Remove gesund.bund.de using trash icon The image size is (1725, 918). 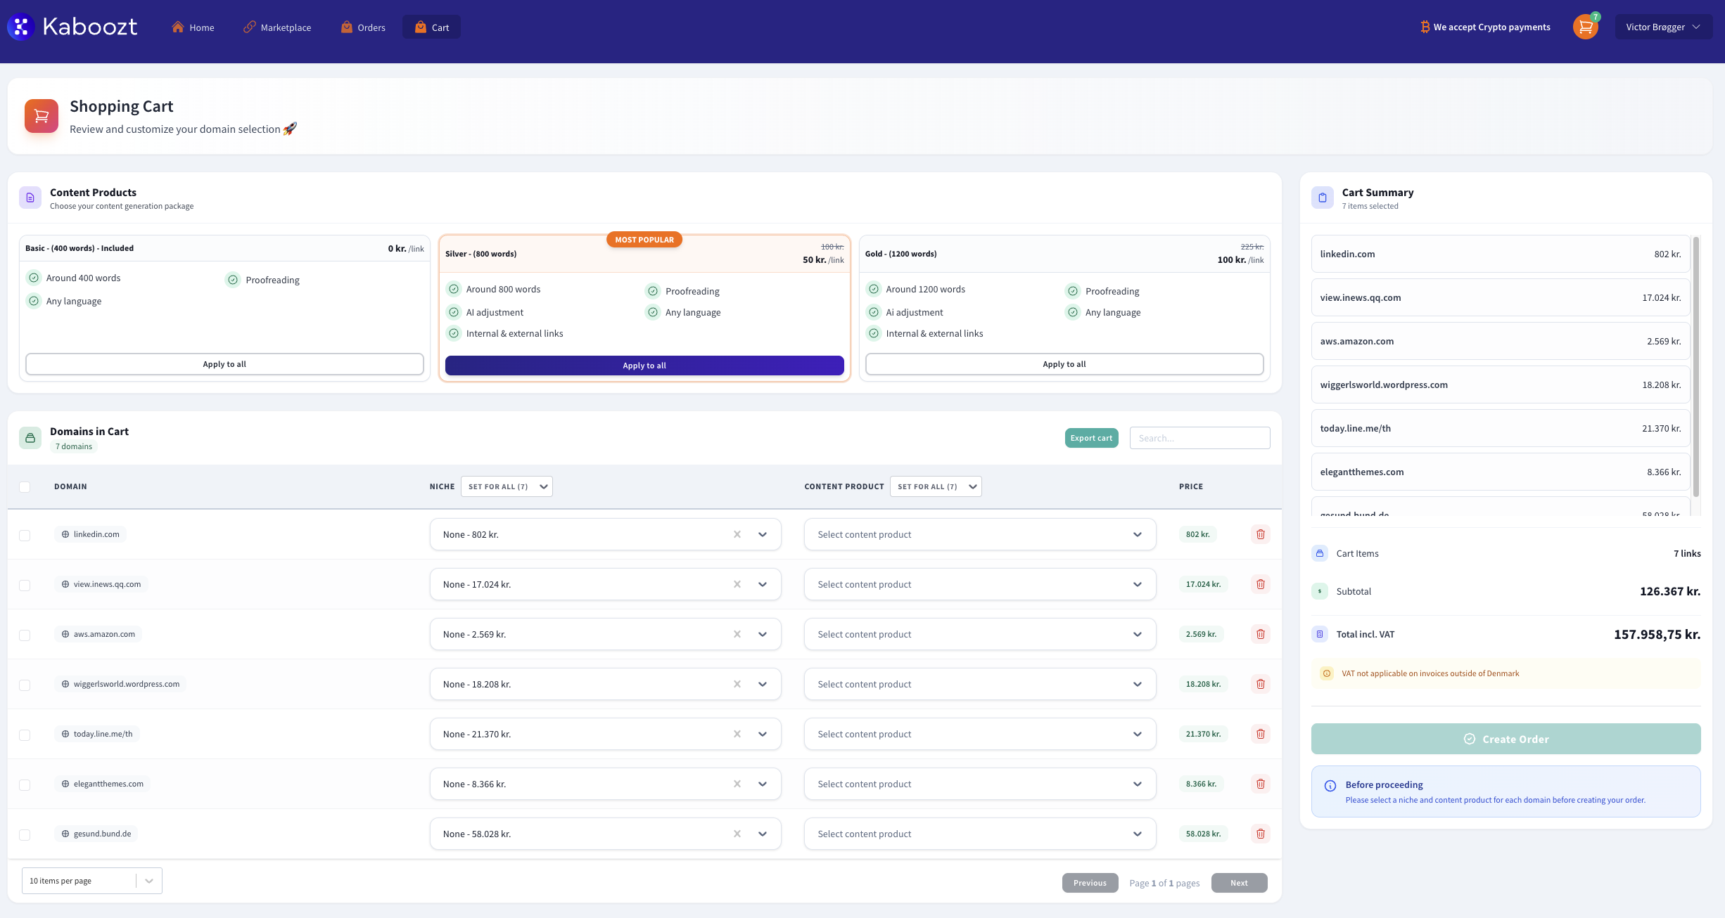[1260, 834]
